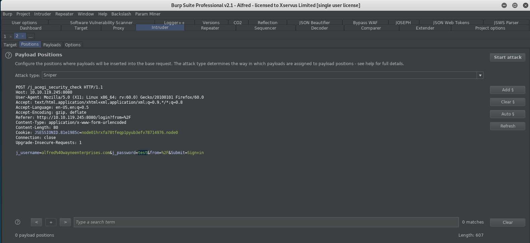Switch to the Extender tab
Screen dimensions: 530x243
point(425,28)
